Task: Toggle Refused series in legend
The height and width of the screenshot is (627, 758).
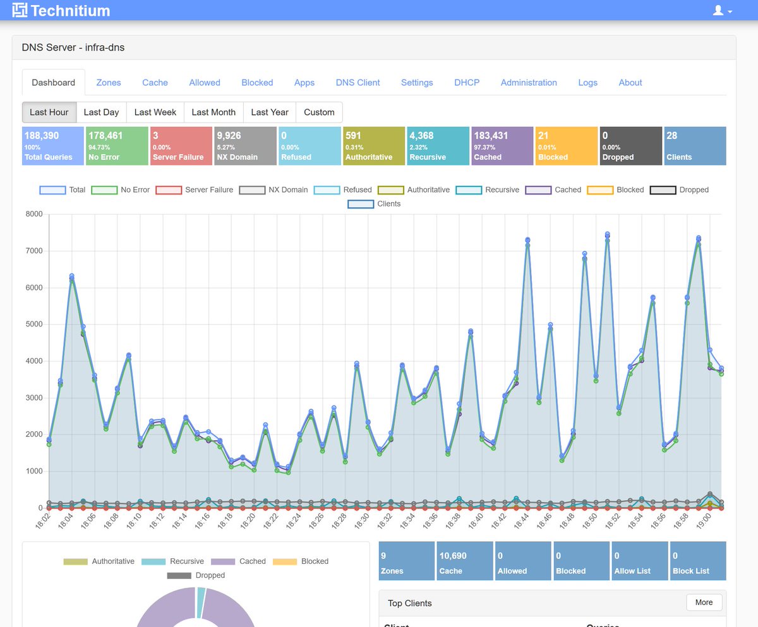Action: [x=342, y=189]
